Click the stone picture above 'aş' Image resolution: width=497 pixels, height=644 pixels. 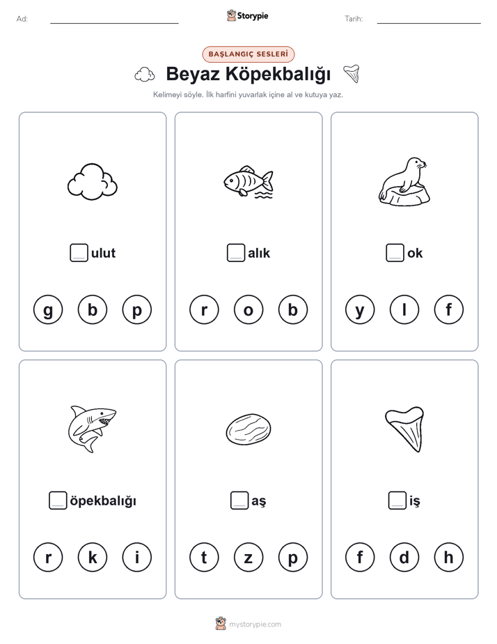click(248, 429)
